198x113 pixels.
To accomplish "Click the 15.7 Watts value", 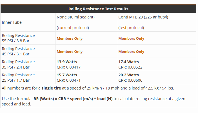I will (x=67, y=75).
